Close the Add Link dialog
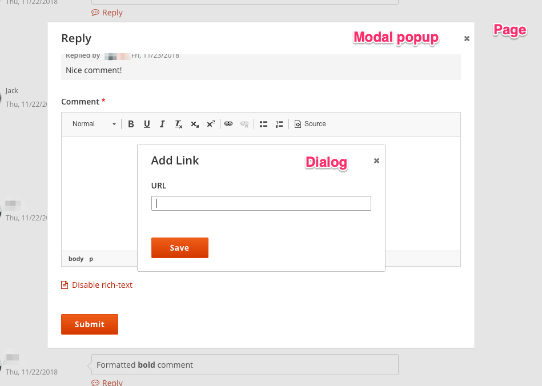This screenshot has height=386, width=542. tap(376, 161)
